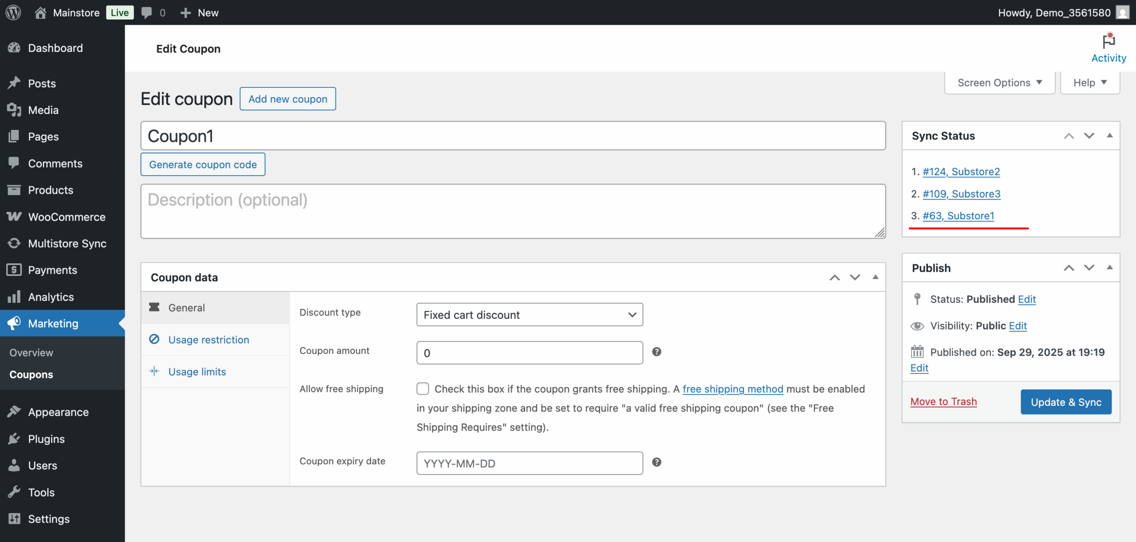The image size is (1136, 542).
Task: Open the #124, Substore2 link
Action: (x=961, y=172)
